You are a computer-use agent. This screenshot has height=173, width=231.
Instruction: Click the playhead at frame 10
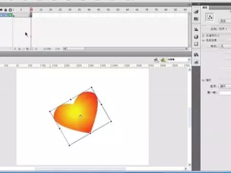(x=31, y=10)
